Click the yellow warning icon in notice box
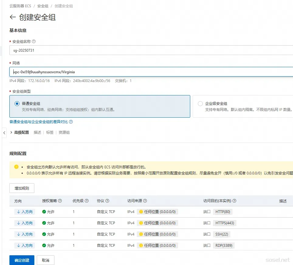The image size is (293, 265). pos(16,167)
